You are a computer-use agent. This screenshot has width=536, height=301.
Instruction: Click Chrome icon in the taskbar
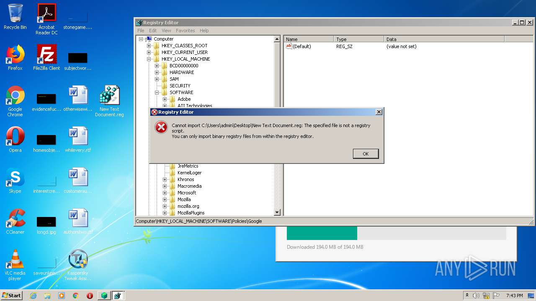tap(76, 296)
